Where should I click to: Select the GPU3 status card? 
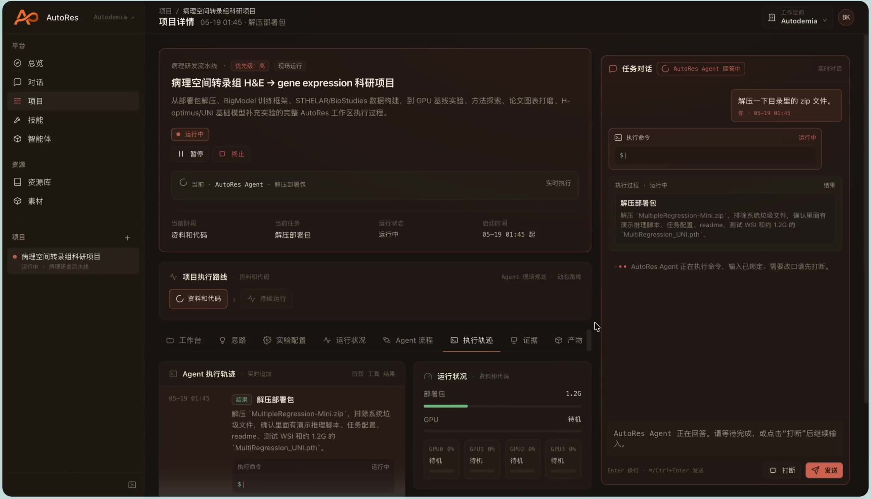coord(563,459)
